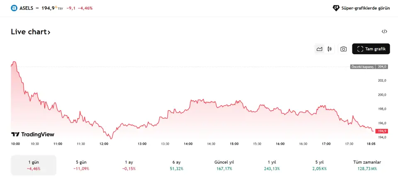Click the ASELS logo icon
The width and height of the screenshot is (398, 179).
click(14, 8)
